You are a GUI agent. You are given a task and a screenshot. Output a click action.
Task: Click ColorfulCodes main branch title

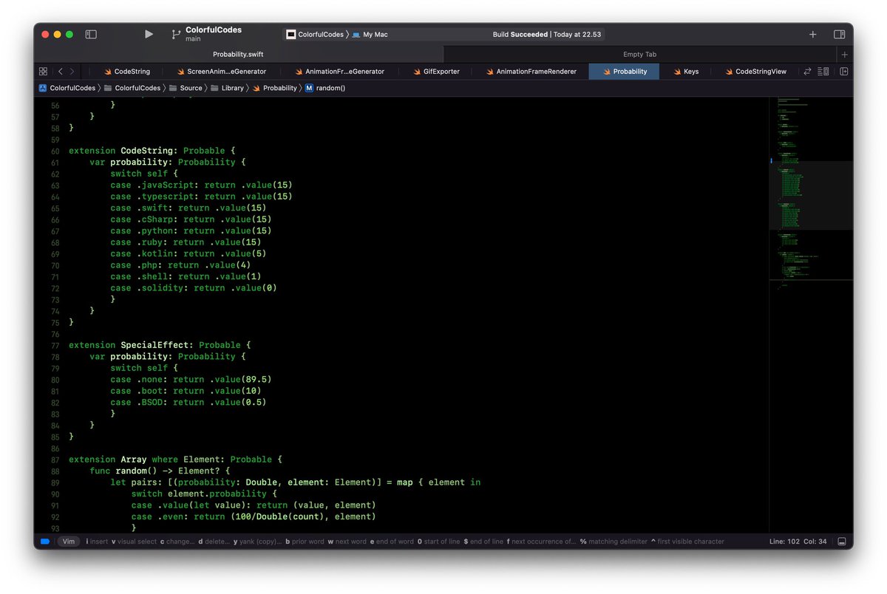point(214,34)
